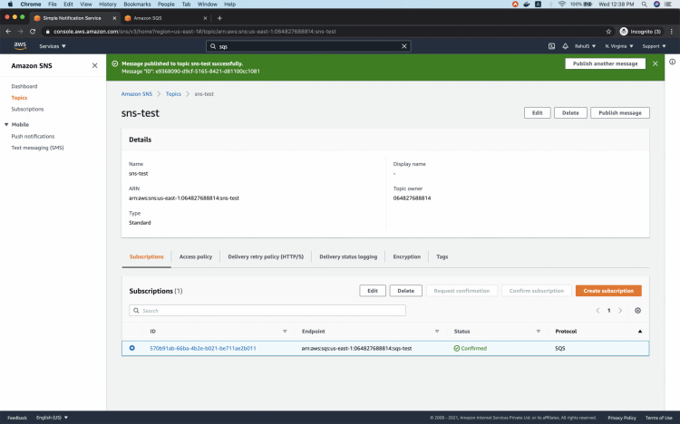Bookmark page with the star icon
Image resolution: width=680 pixels, height=424 pixels.
pyautogui.click(x=608, y=31)
